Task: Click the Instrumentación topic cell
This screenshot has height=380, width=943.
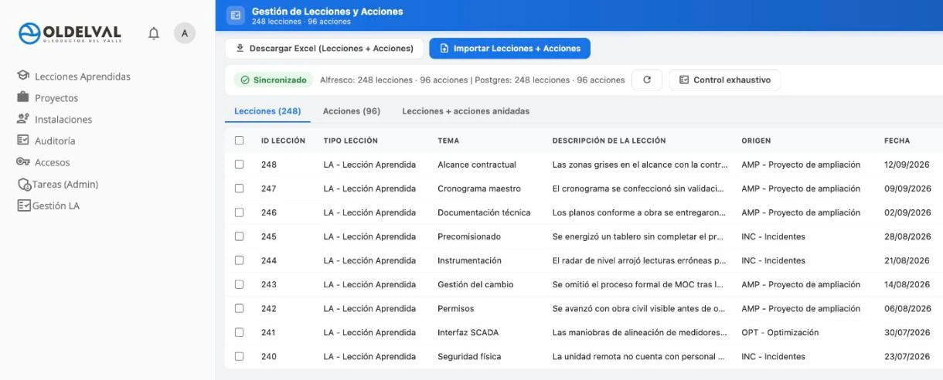Action: pos(469,260)
